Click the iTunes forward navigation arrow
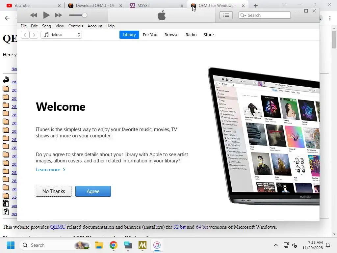 pos(34,35)
